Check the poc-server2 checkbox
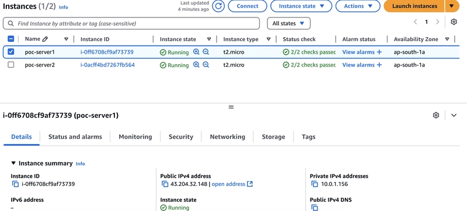The width and height of the screenshot is (467, 211). pos(11,65)
